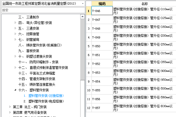
Task: Select 2. 塑料管件安装(电熔熔接) subitem
Action: click(44, 101)
